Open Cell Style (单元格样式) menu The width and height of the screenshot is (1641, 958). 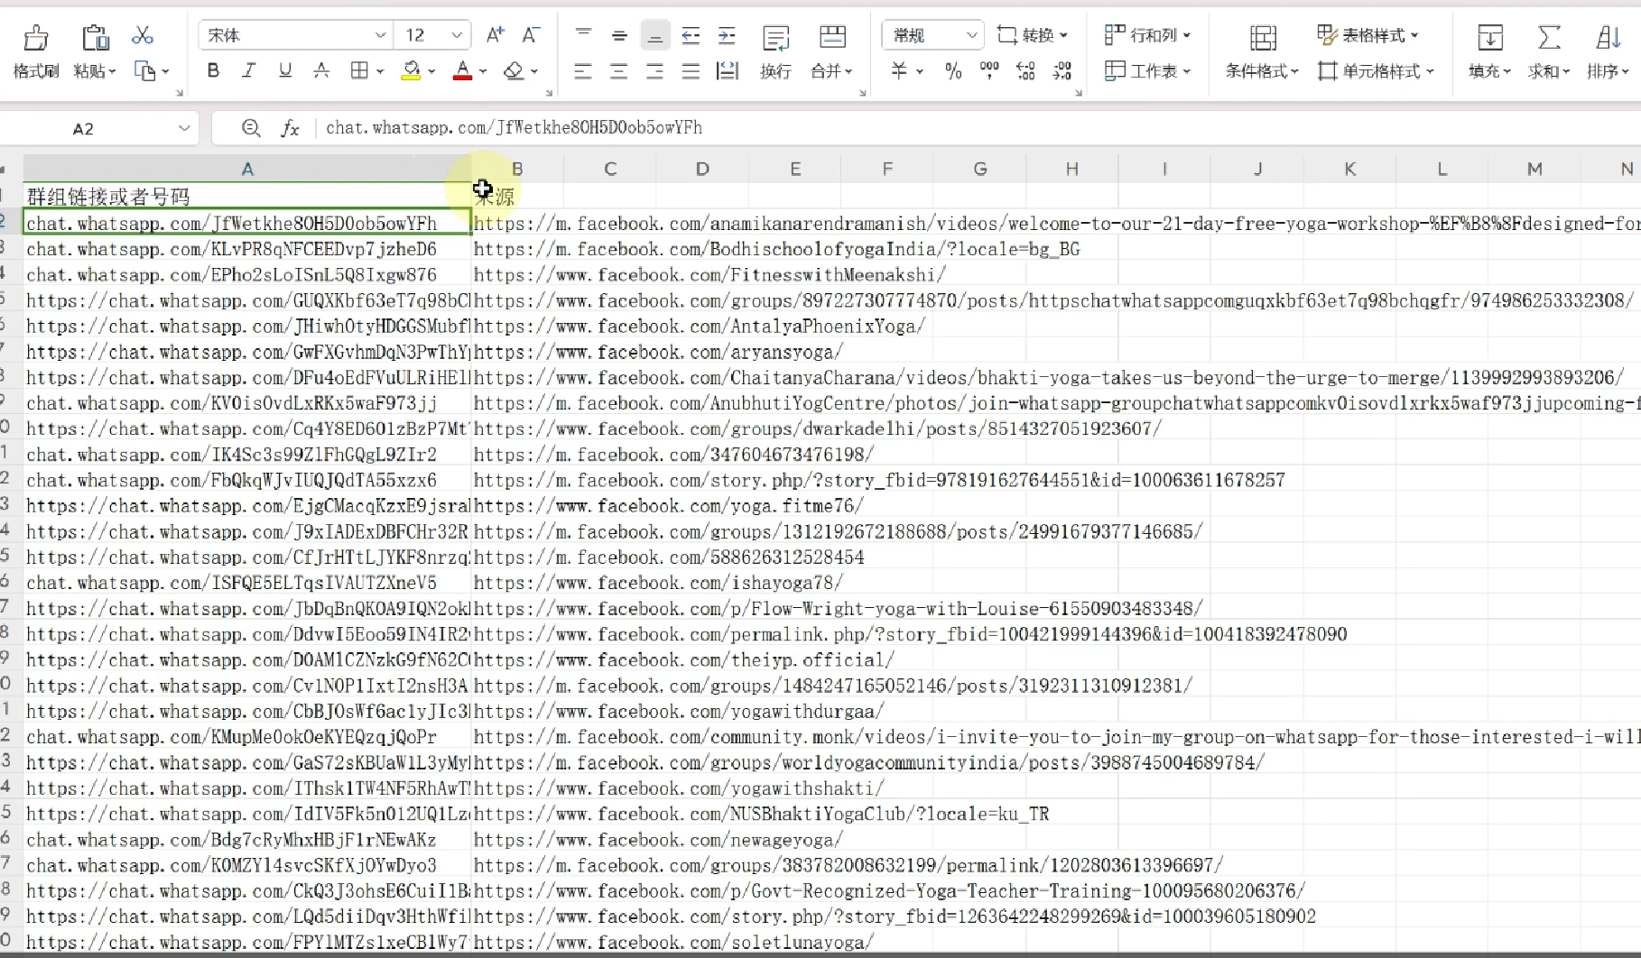click(x=1376, y=70)
